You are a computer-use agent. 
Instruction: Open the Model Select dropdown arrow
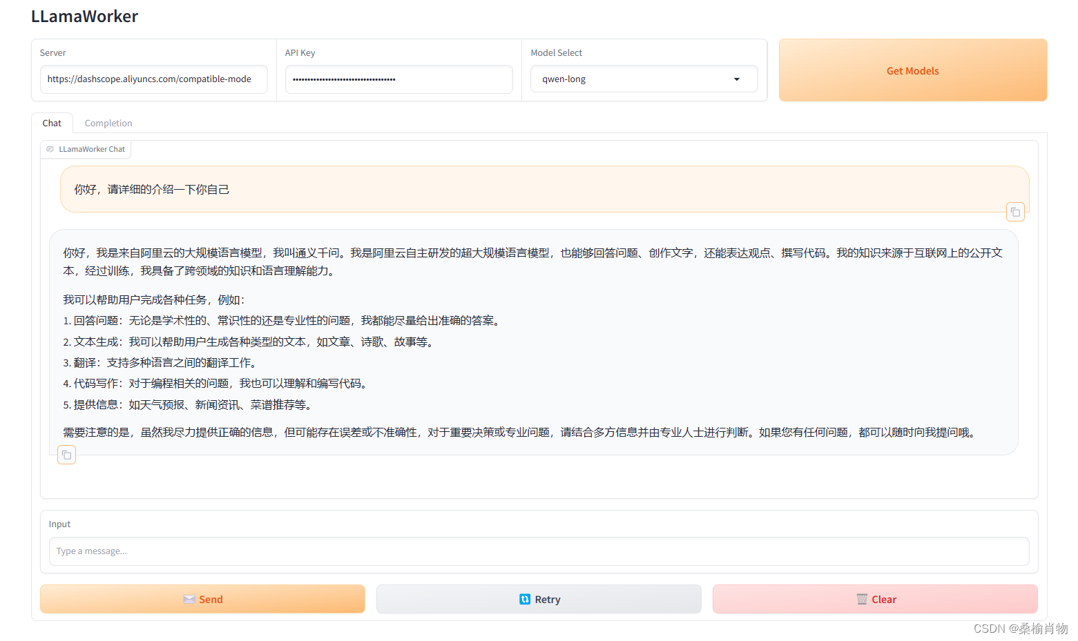(737, 79)
